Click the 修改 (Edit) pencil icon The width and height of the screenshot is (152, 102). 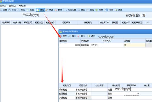pos(47,10)
